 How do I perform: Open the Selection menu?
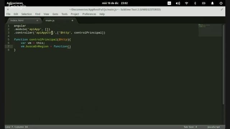(x=27, y=14)
